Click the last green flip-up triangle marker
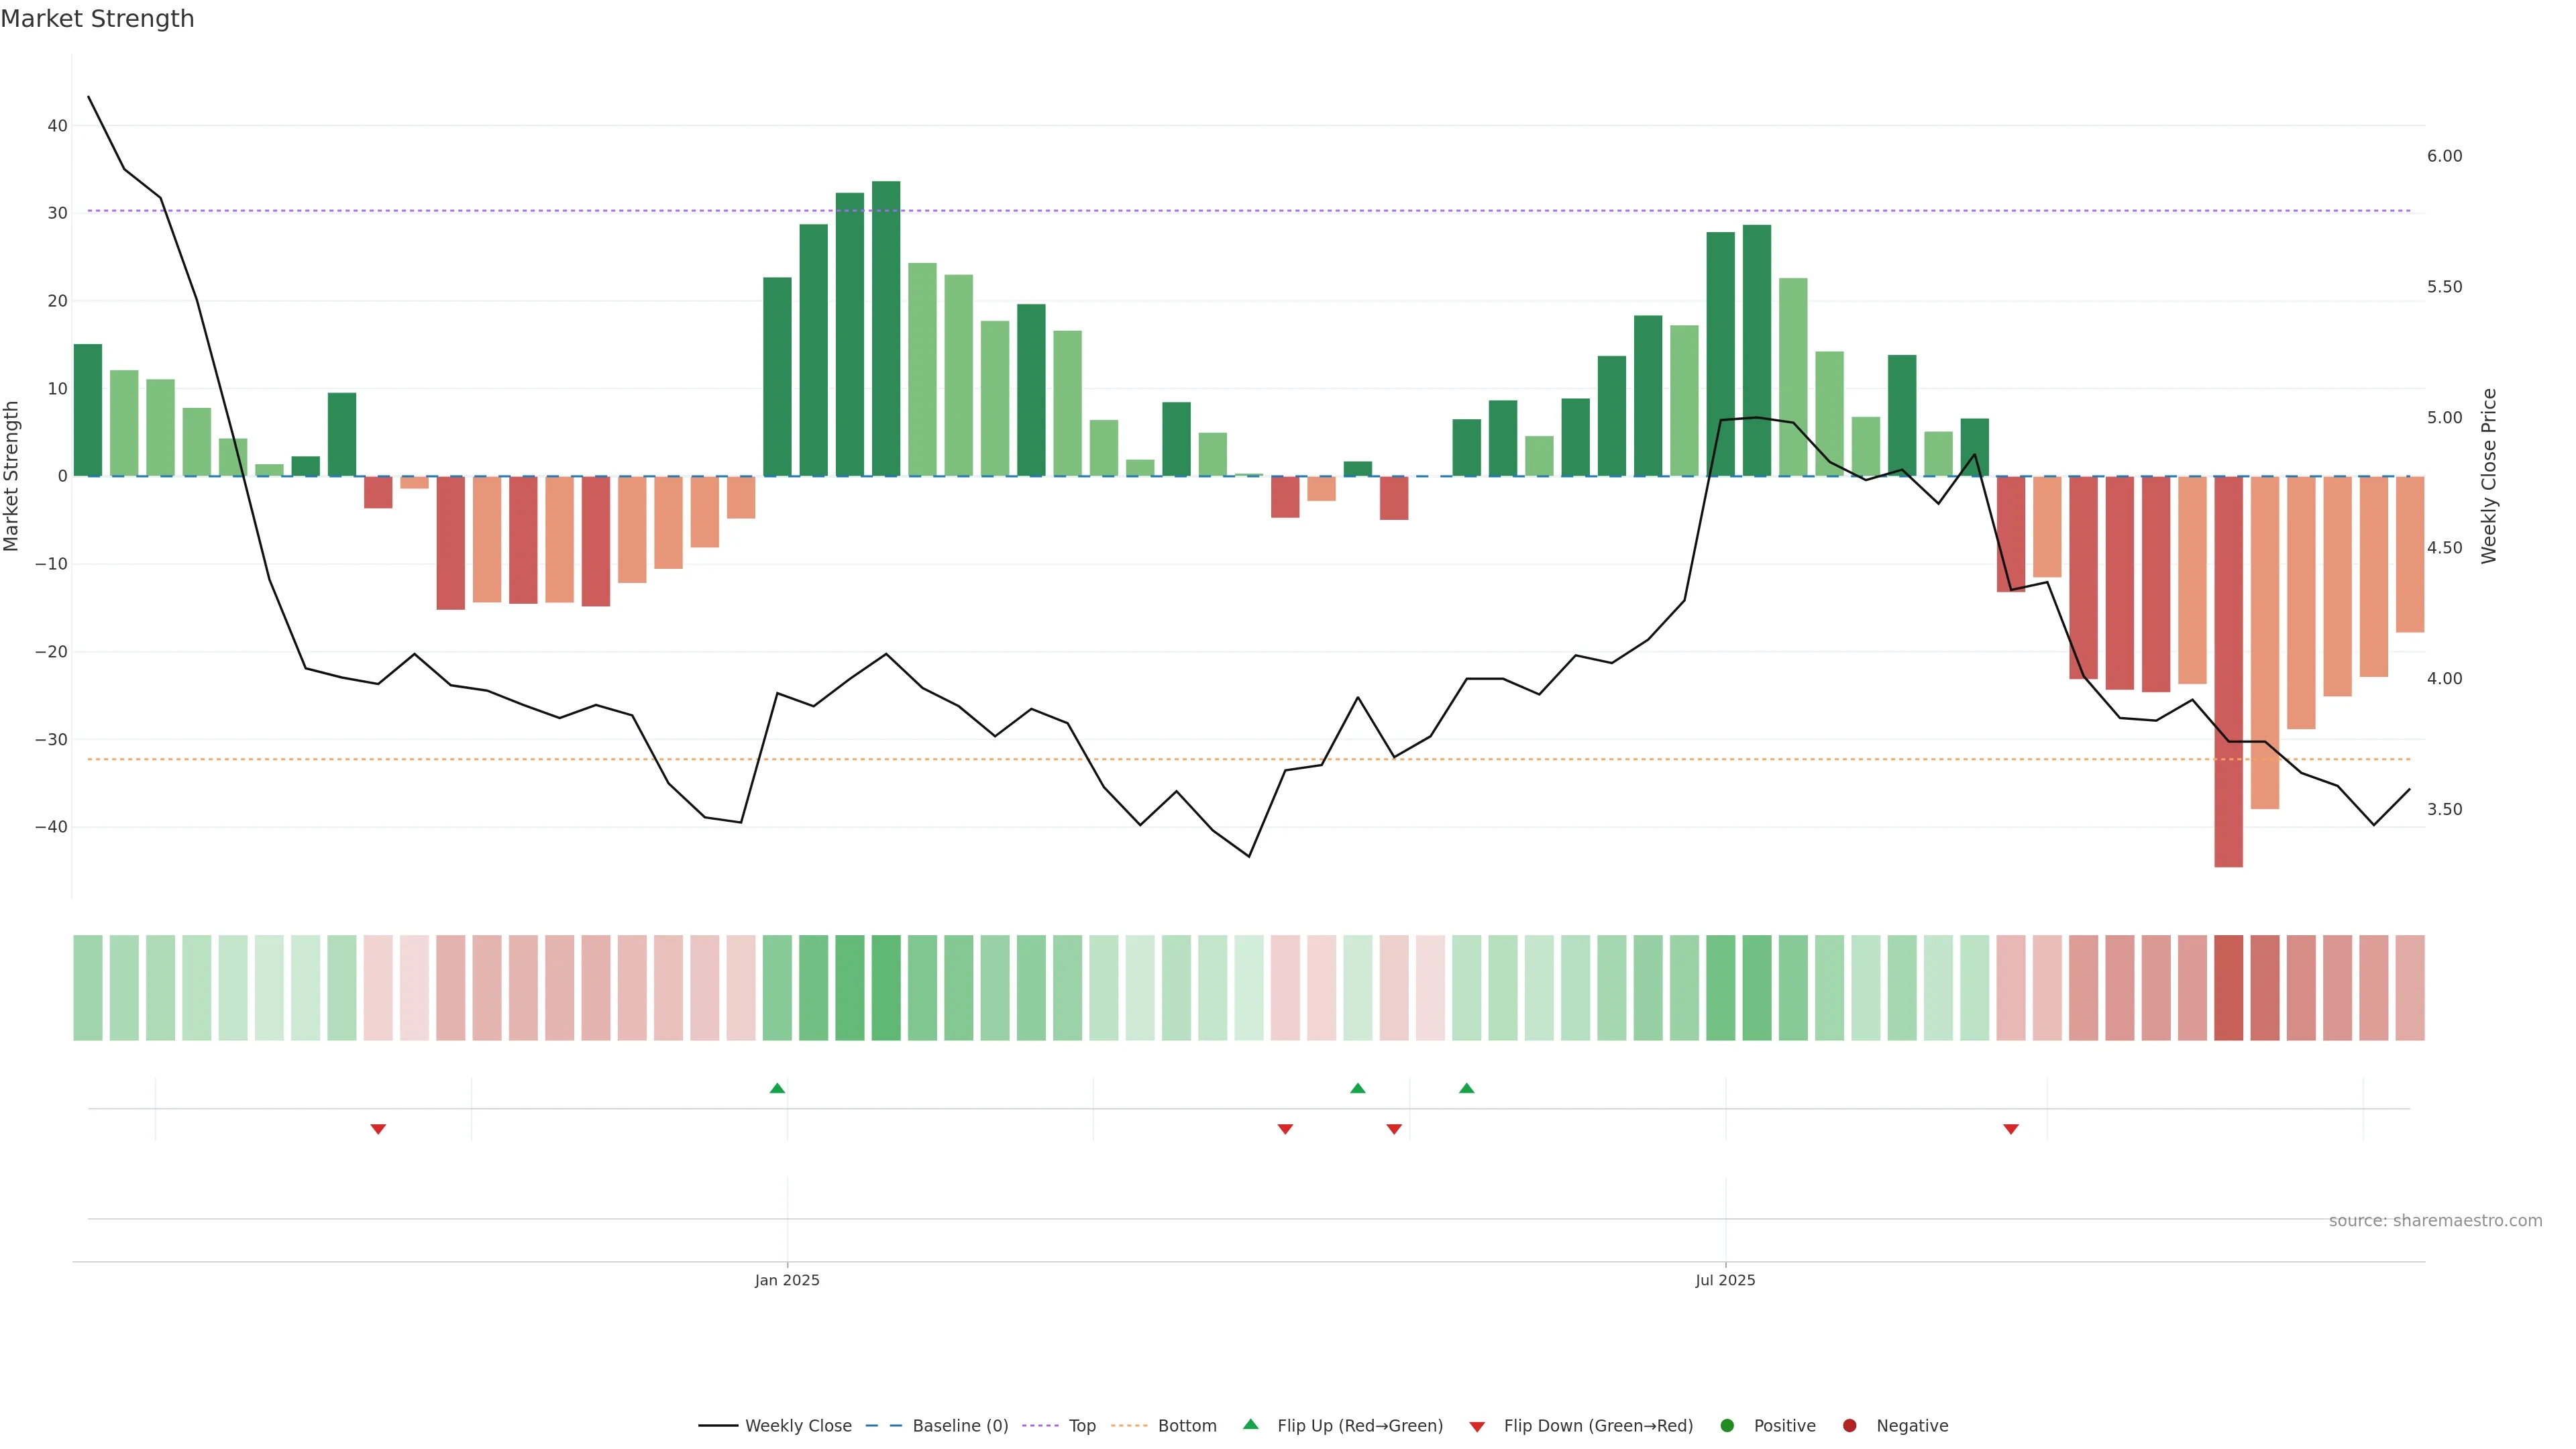 click(1466, 1088)
